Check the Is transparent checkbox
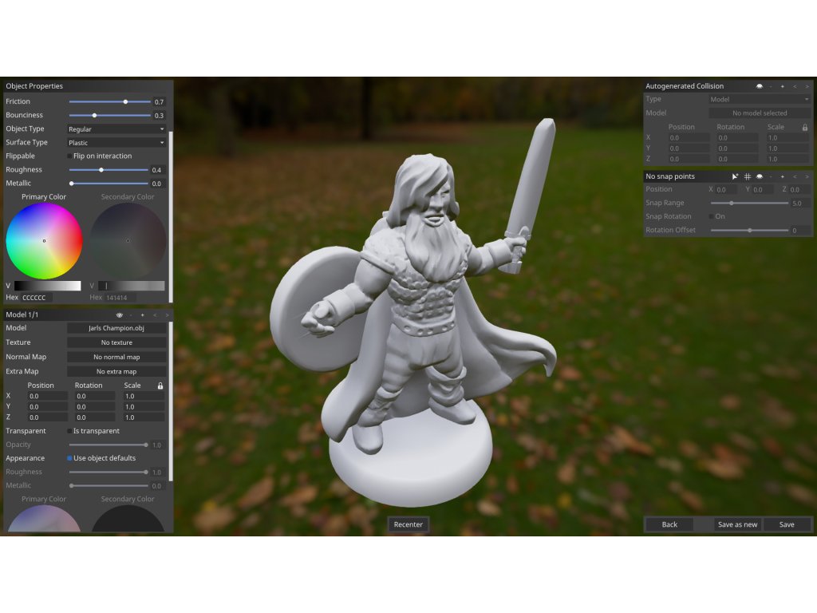The width and height of the screenshot is (817, 613). point(69,431)
